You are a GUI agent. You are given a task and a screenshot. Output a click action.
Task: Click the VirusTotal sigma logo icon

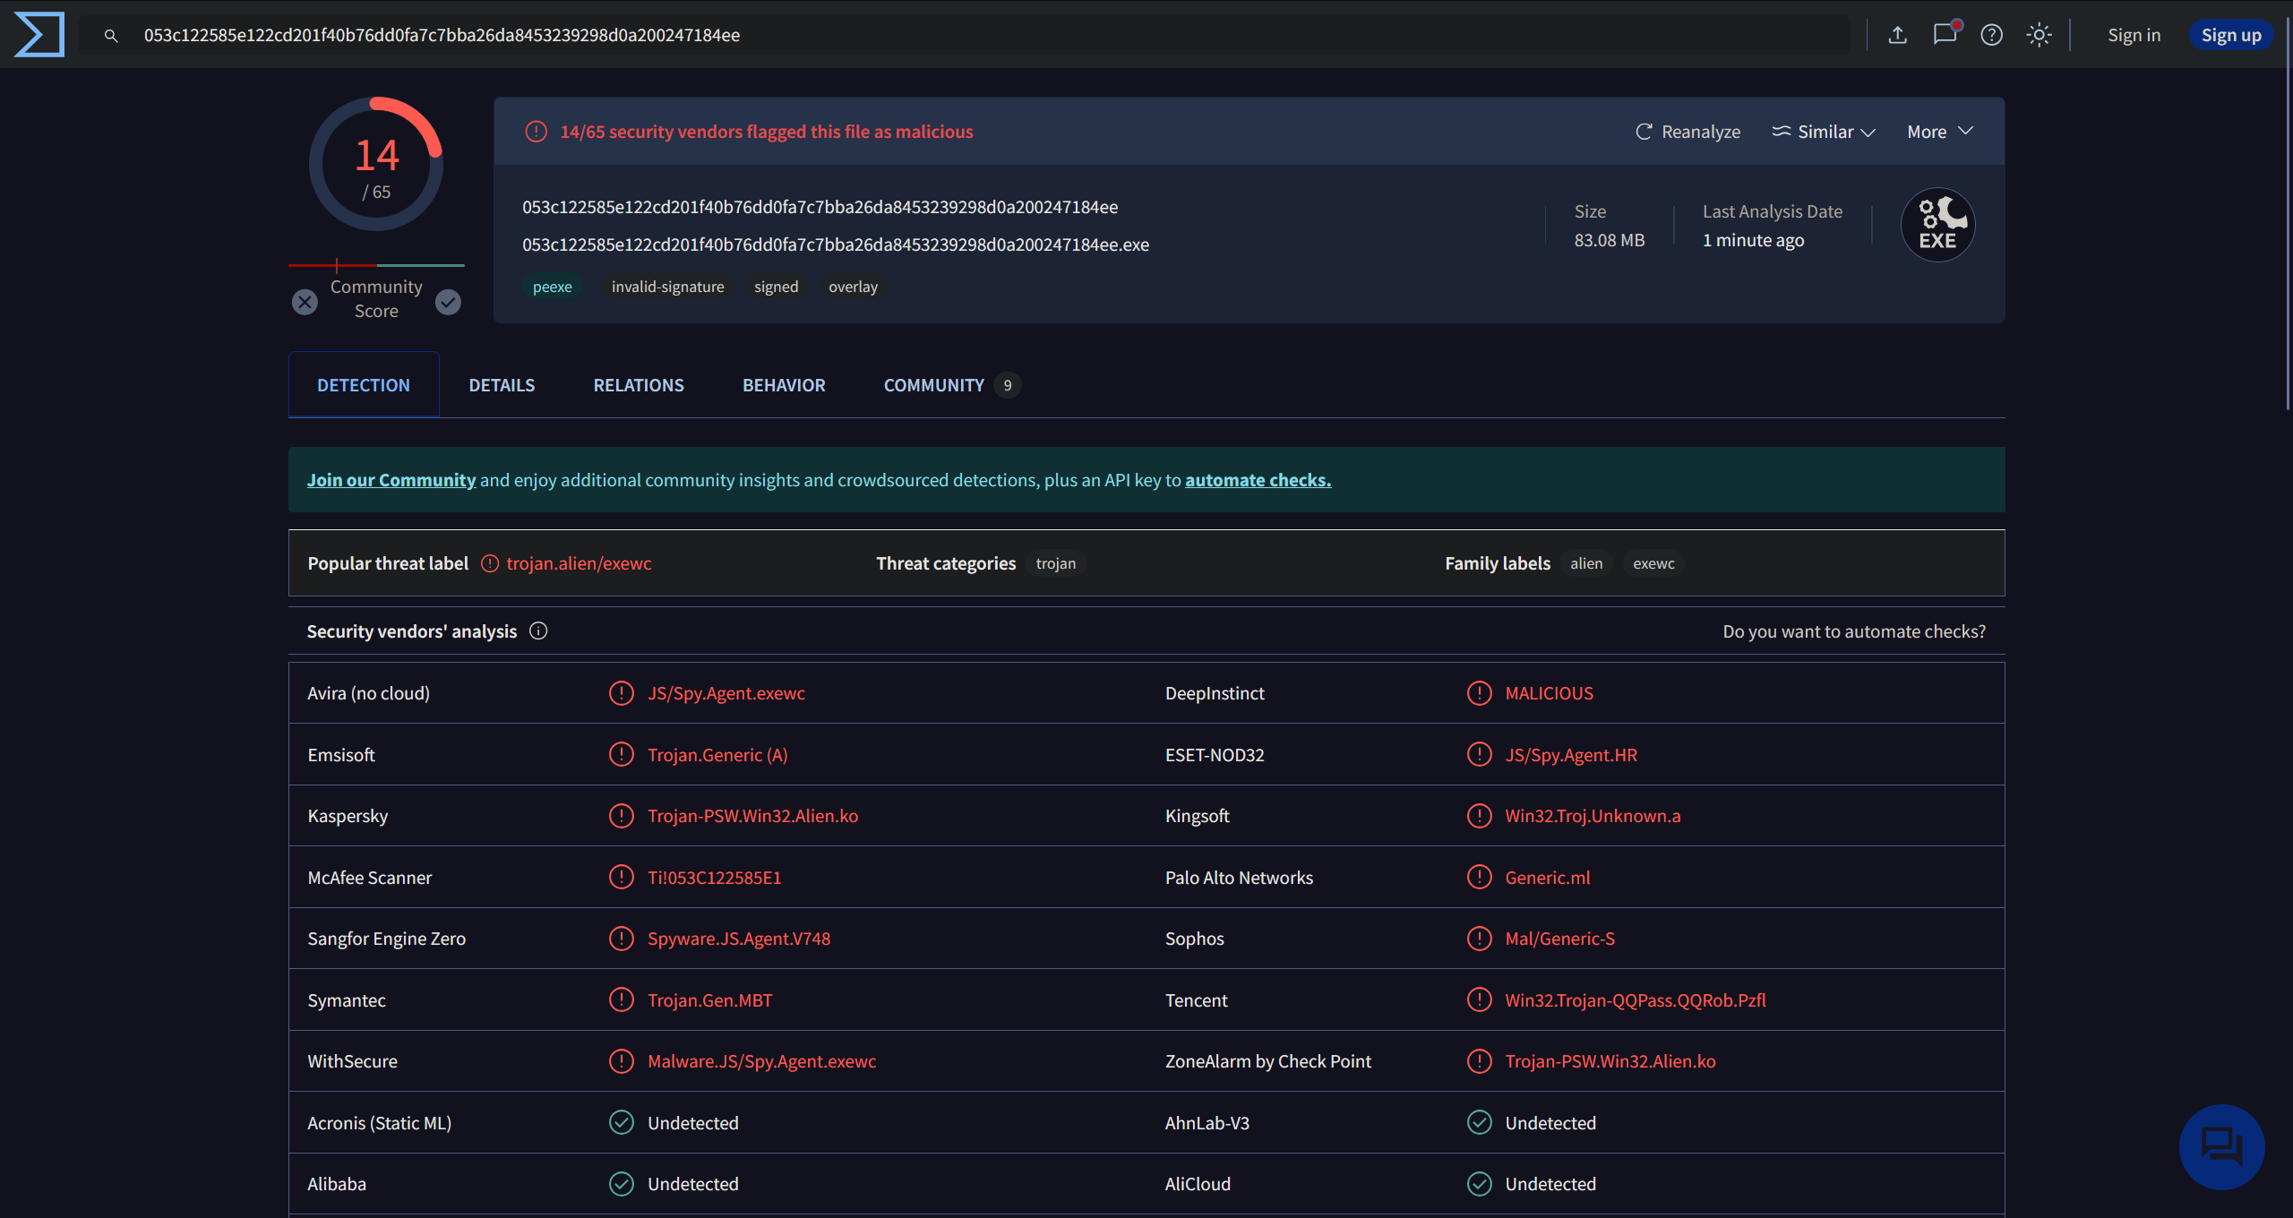[39, 35]
